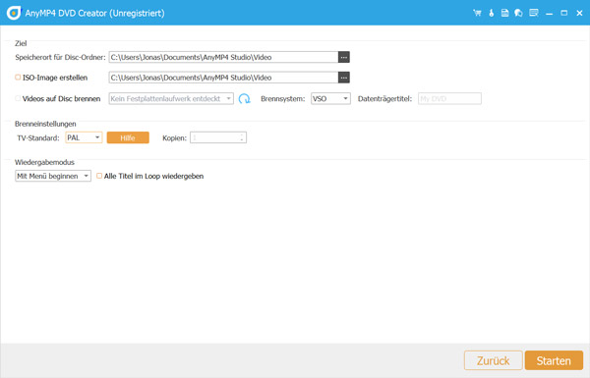Toggle Videos auf Disc brennen checkbox

[18, 98]
